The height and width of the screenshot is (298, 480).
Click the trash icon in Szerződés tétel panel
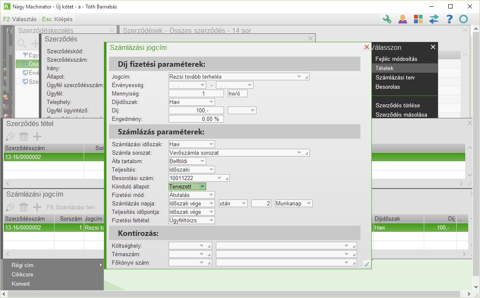pyautogui.click(x=24, y=136)
